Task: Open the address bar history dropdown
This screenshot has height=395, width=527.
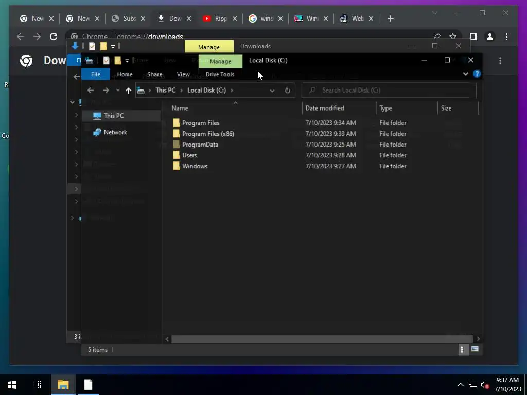Action: pos(272,91)
